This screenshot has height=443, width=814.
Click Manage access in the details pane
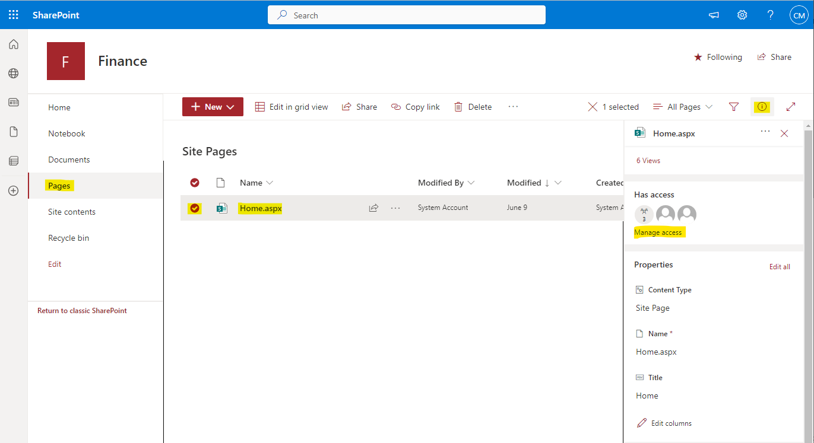point(658,232)
